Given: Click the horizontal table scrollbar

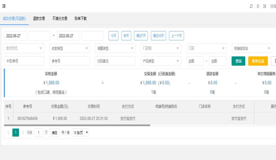Looking at the screenshot, I should tap(77, 125).
